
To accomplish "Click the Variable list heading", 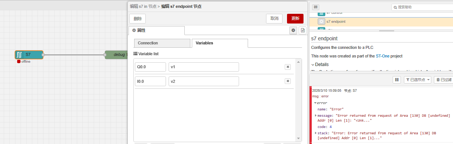I will pos(146,54).
